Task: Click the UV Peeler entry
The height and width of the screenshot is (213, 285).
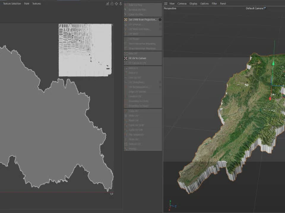Action: [142, 39]
